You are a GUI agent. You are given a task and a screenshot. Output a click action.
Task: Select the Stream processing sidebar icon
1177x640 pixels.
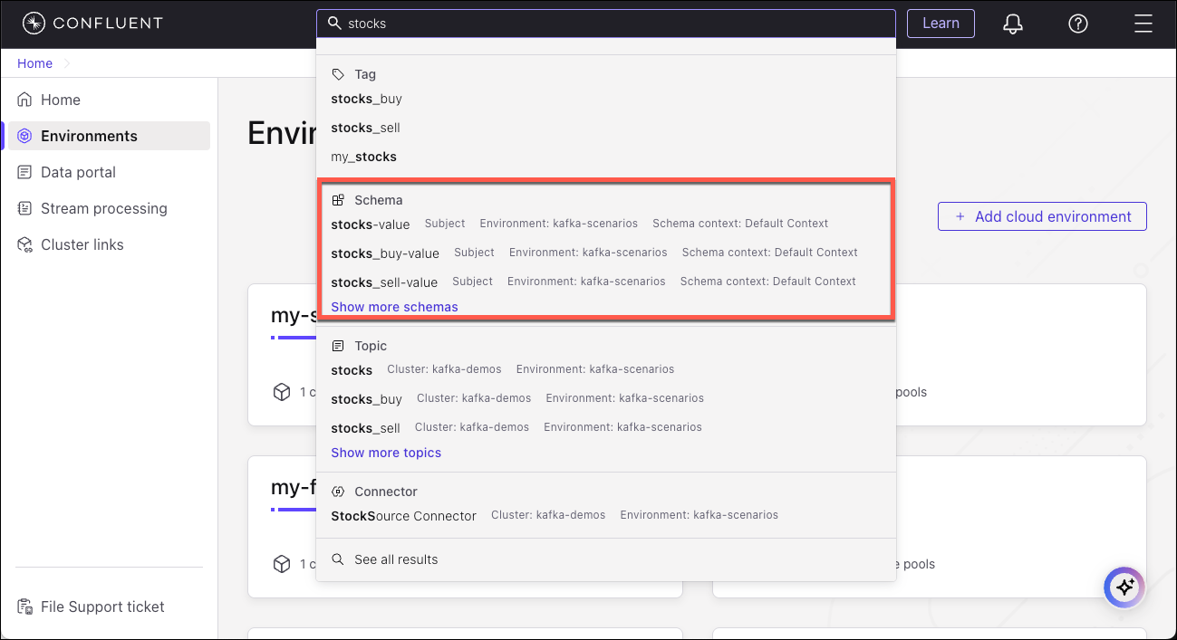click(x=24, y=208)
